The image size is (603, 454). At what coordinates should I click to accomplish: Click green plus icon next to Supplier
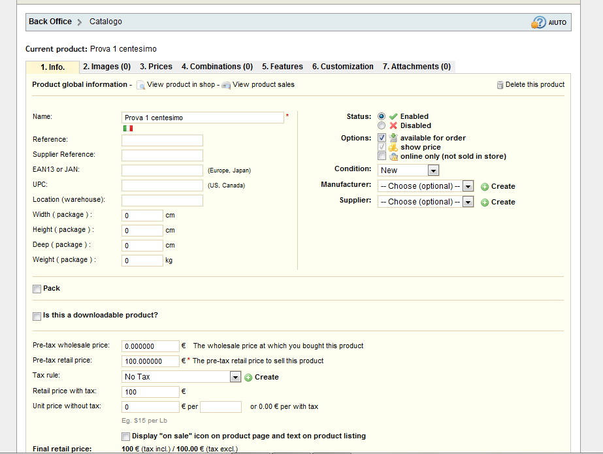click(485, 203)
